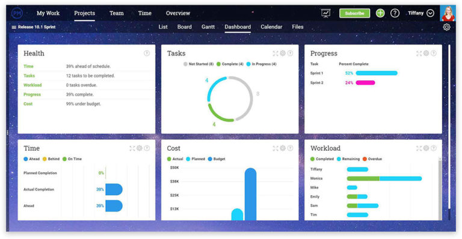Toggle Remaining legend in Workload widget
This screenshot has height=239, width=462.
tap(348, 159)
